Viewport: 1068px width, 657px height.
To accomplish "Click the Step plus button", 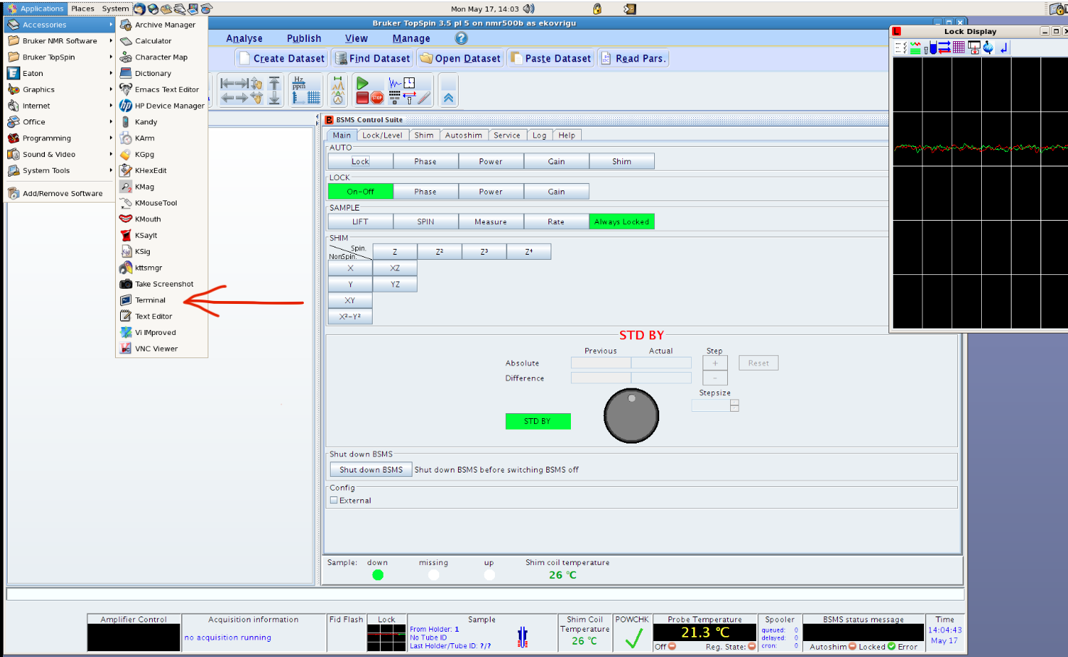I will [715, 363].
